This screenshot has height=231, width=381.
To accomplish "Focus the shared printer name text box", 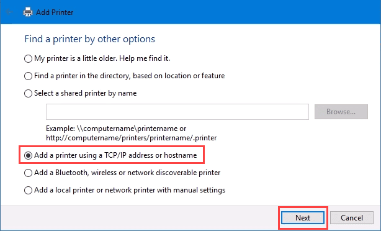I will coord(177,112).
